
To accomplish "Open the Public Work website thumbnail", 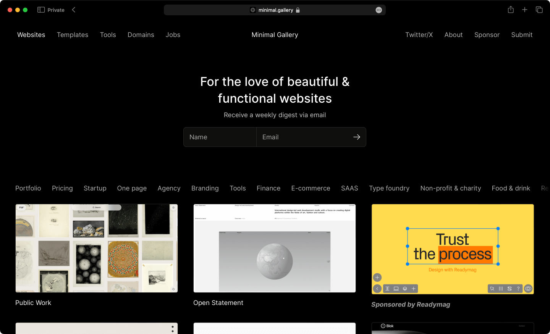I will click(x=97, y=248).
